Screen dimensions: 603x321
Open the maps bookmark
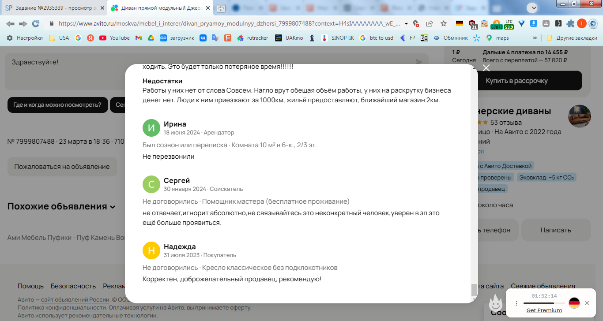[497, 38]
